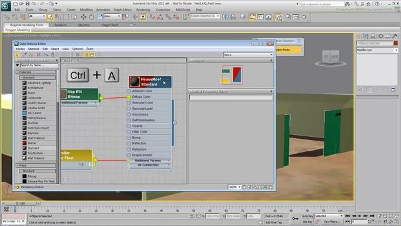Image resolution: width=401 pixels, height=226 pixels.
Task: Open the 3ds Max application menu logo
Action: [6, 6]
